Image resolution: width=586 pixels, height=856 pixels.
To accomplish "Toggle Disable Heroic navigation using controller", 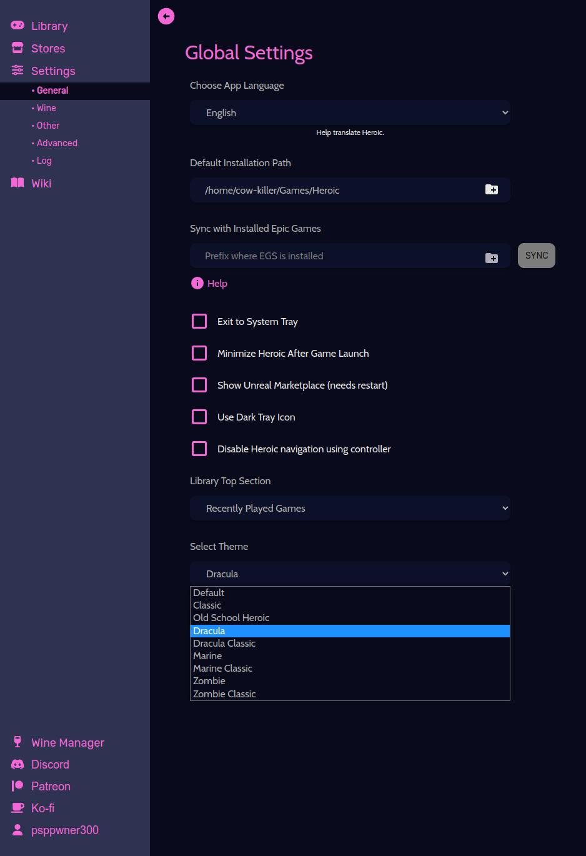I will coord(199,449).
